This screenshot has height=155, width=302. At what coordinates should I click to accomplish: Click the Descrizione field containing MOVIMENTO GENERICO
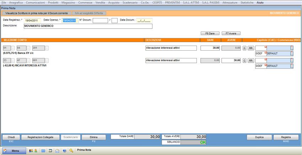[88, 26]
